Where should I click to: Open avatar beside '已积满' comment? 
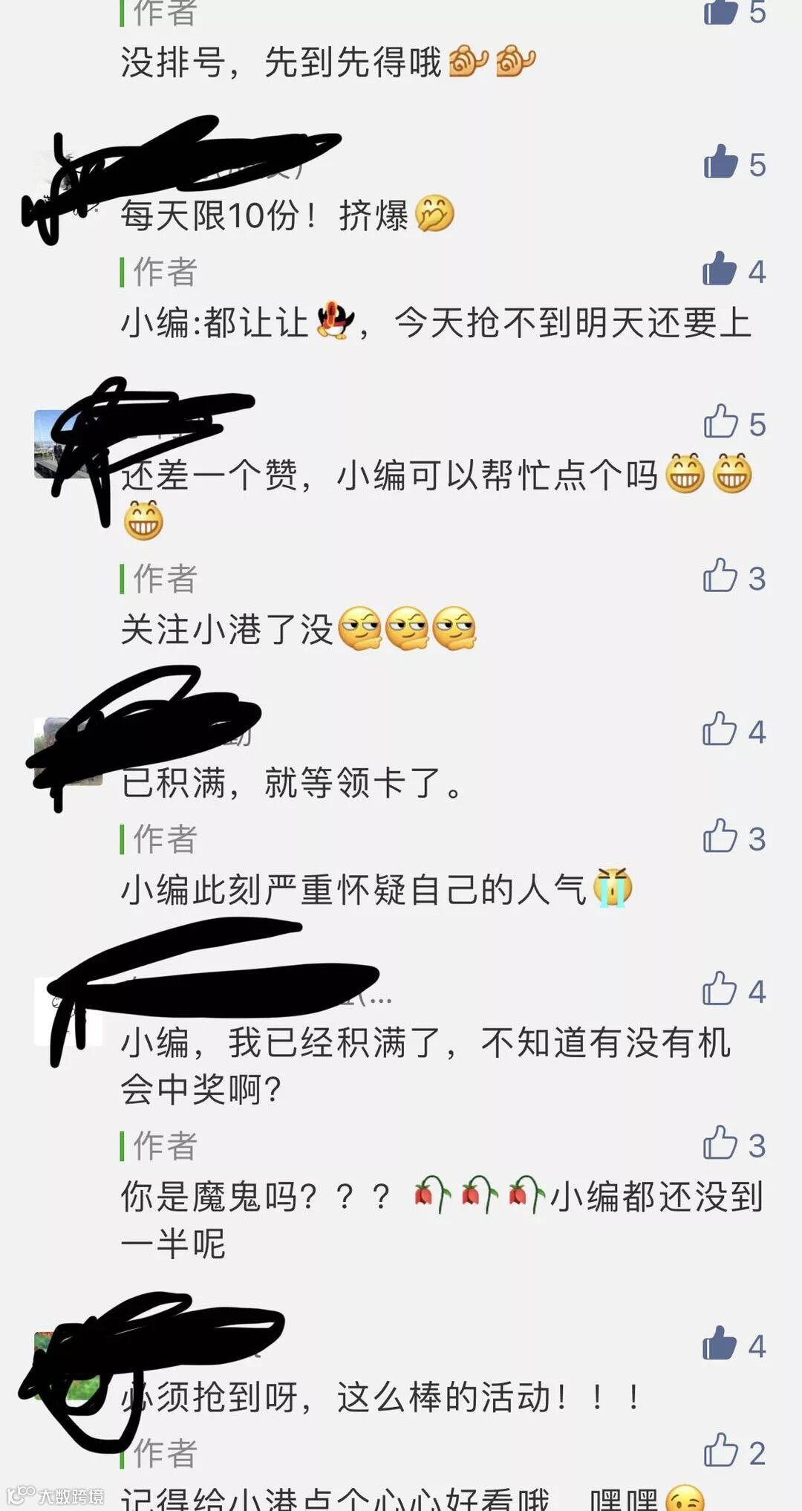tap(68, 751)
